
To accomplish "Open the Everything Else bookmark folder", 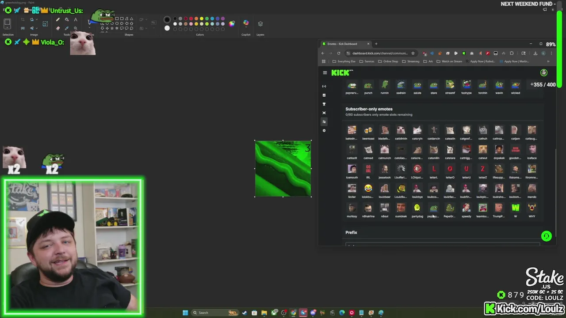I will [x=344, y=61].
